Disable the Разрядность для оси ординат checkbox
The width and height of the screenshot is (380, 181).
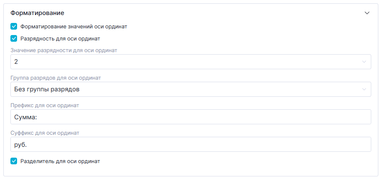click(x=14, y=39)
